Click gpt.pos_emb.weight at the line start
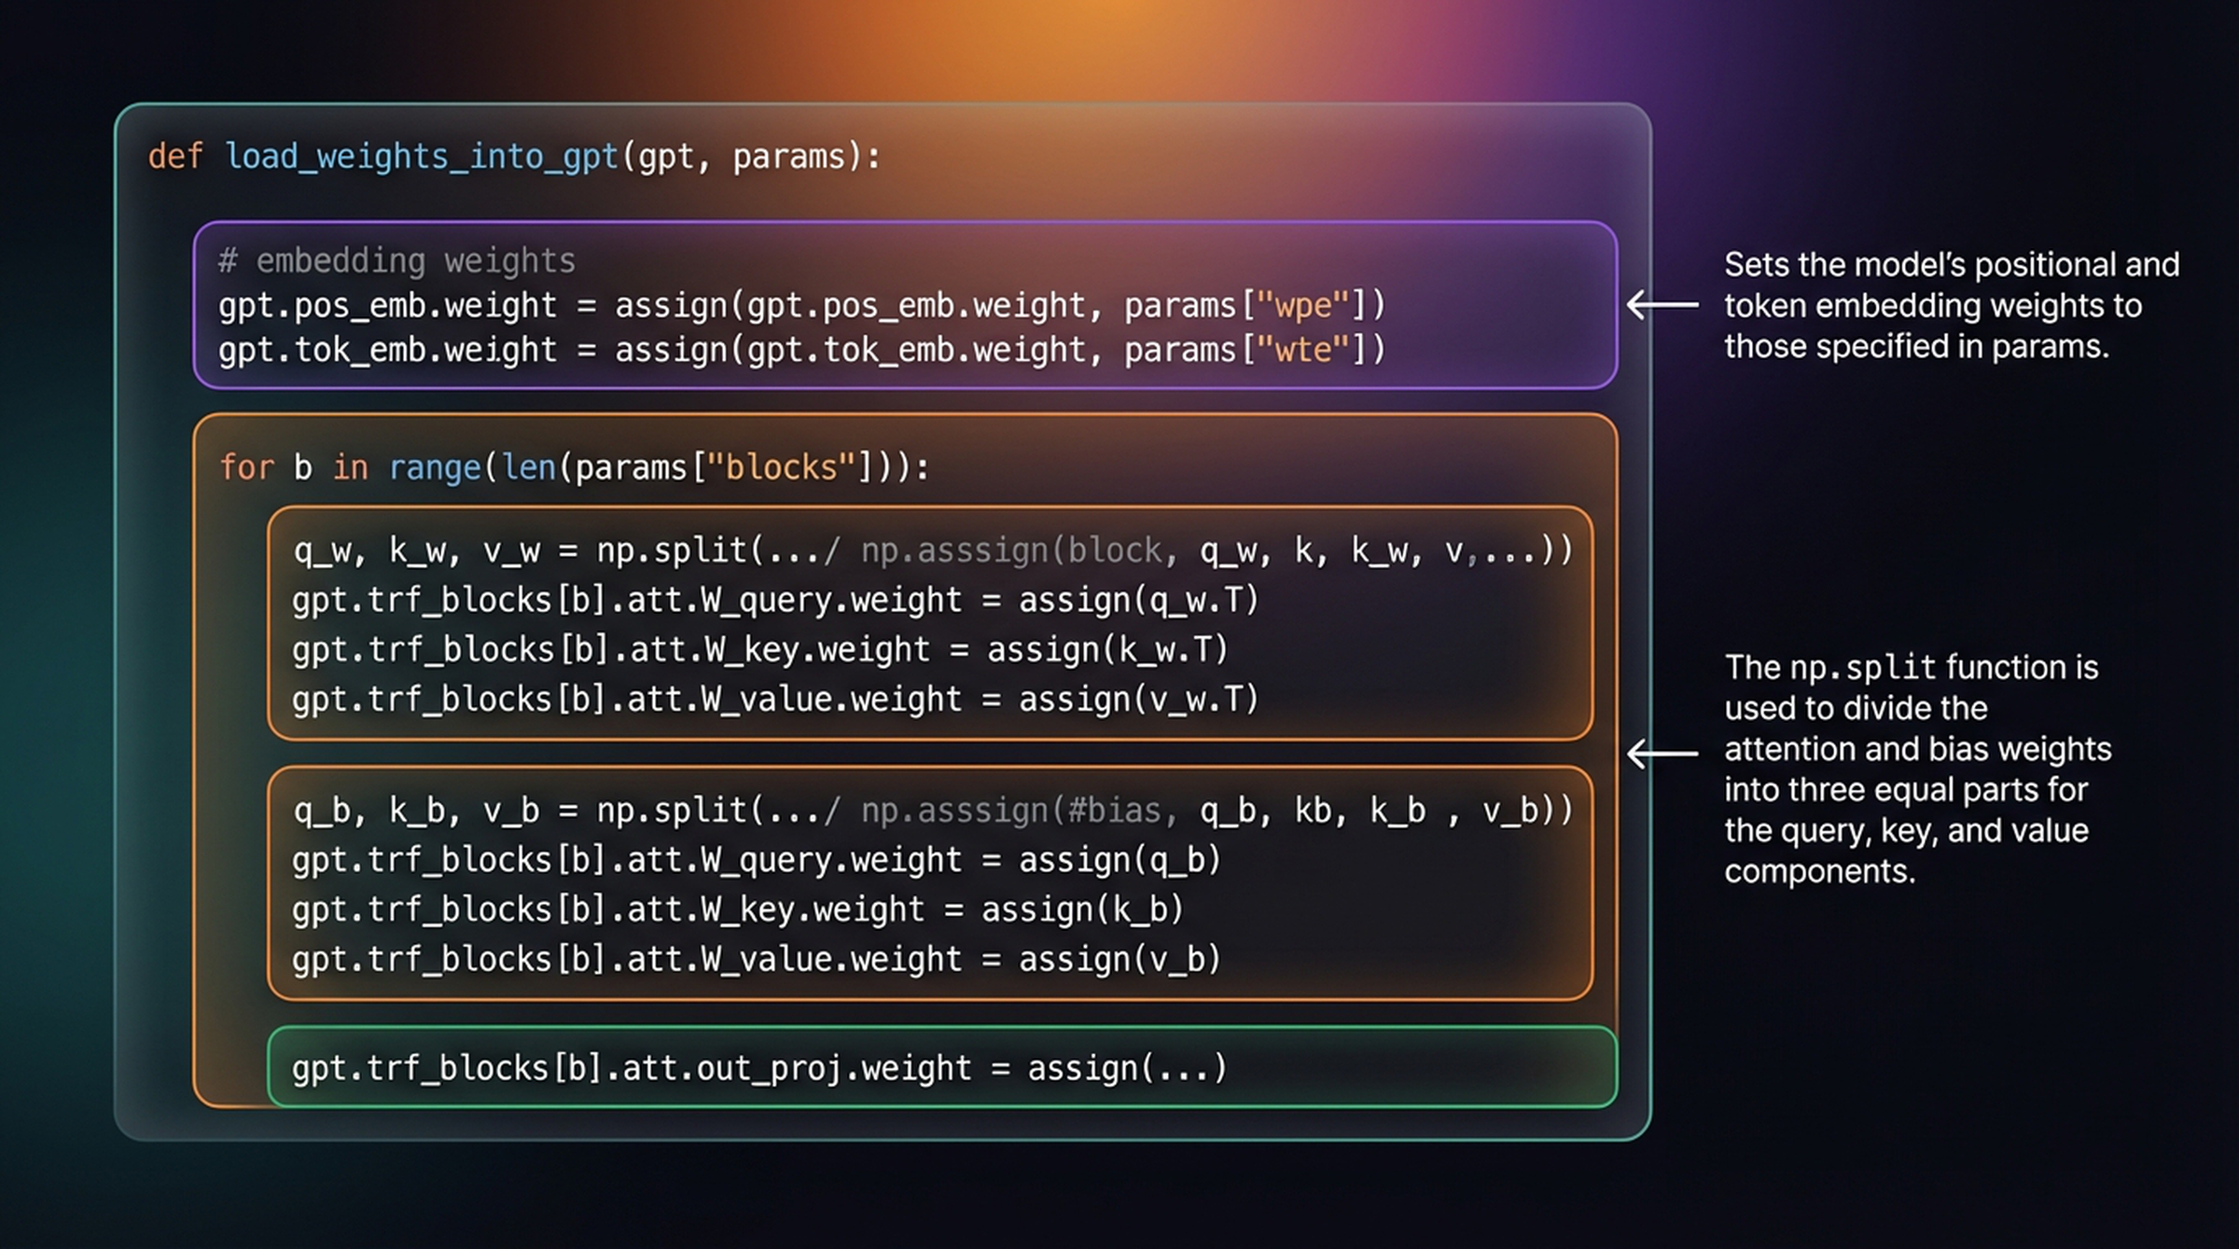The height and width of the screenshot is (1249, 2239). pos(387,306)
